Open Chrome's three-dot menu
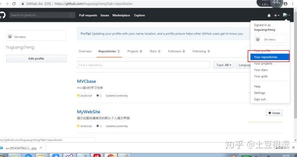The width and height of the screenshot is (297, 157). (292, 4)
